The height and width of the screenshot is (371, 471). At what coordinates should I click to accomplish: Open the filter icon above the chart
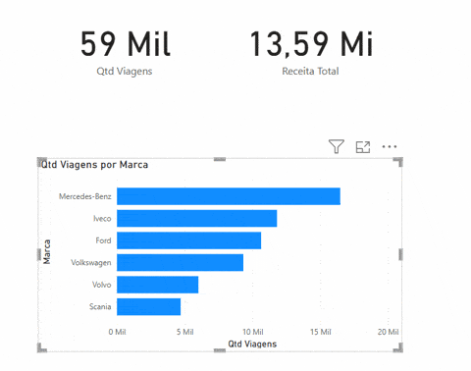click(337, 146)
